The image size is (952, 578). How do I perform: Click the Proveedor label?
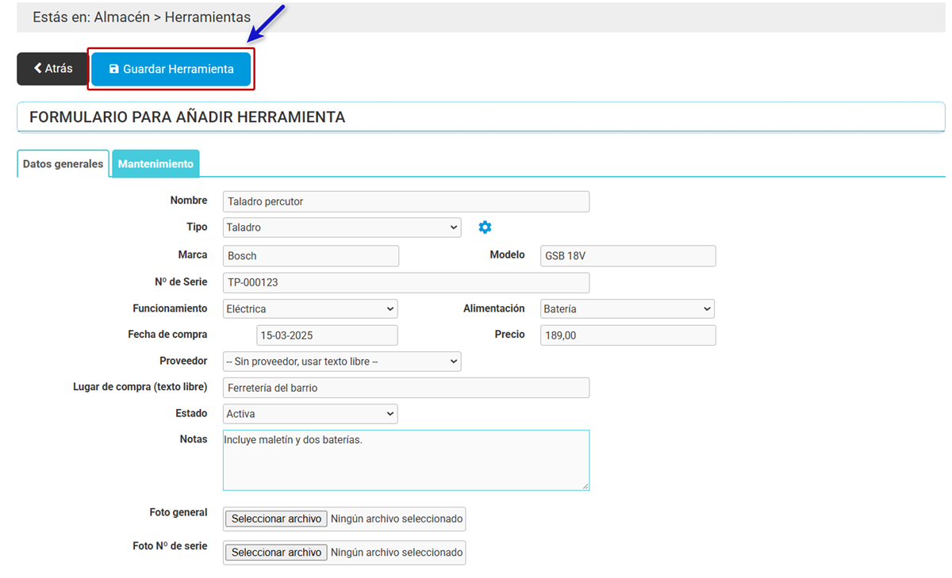(183, 361)
